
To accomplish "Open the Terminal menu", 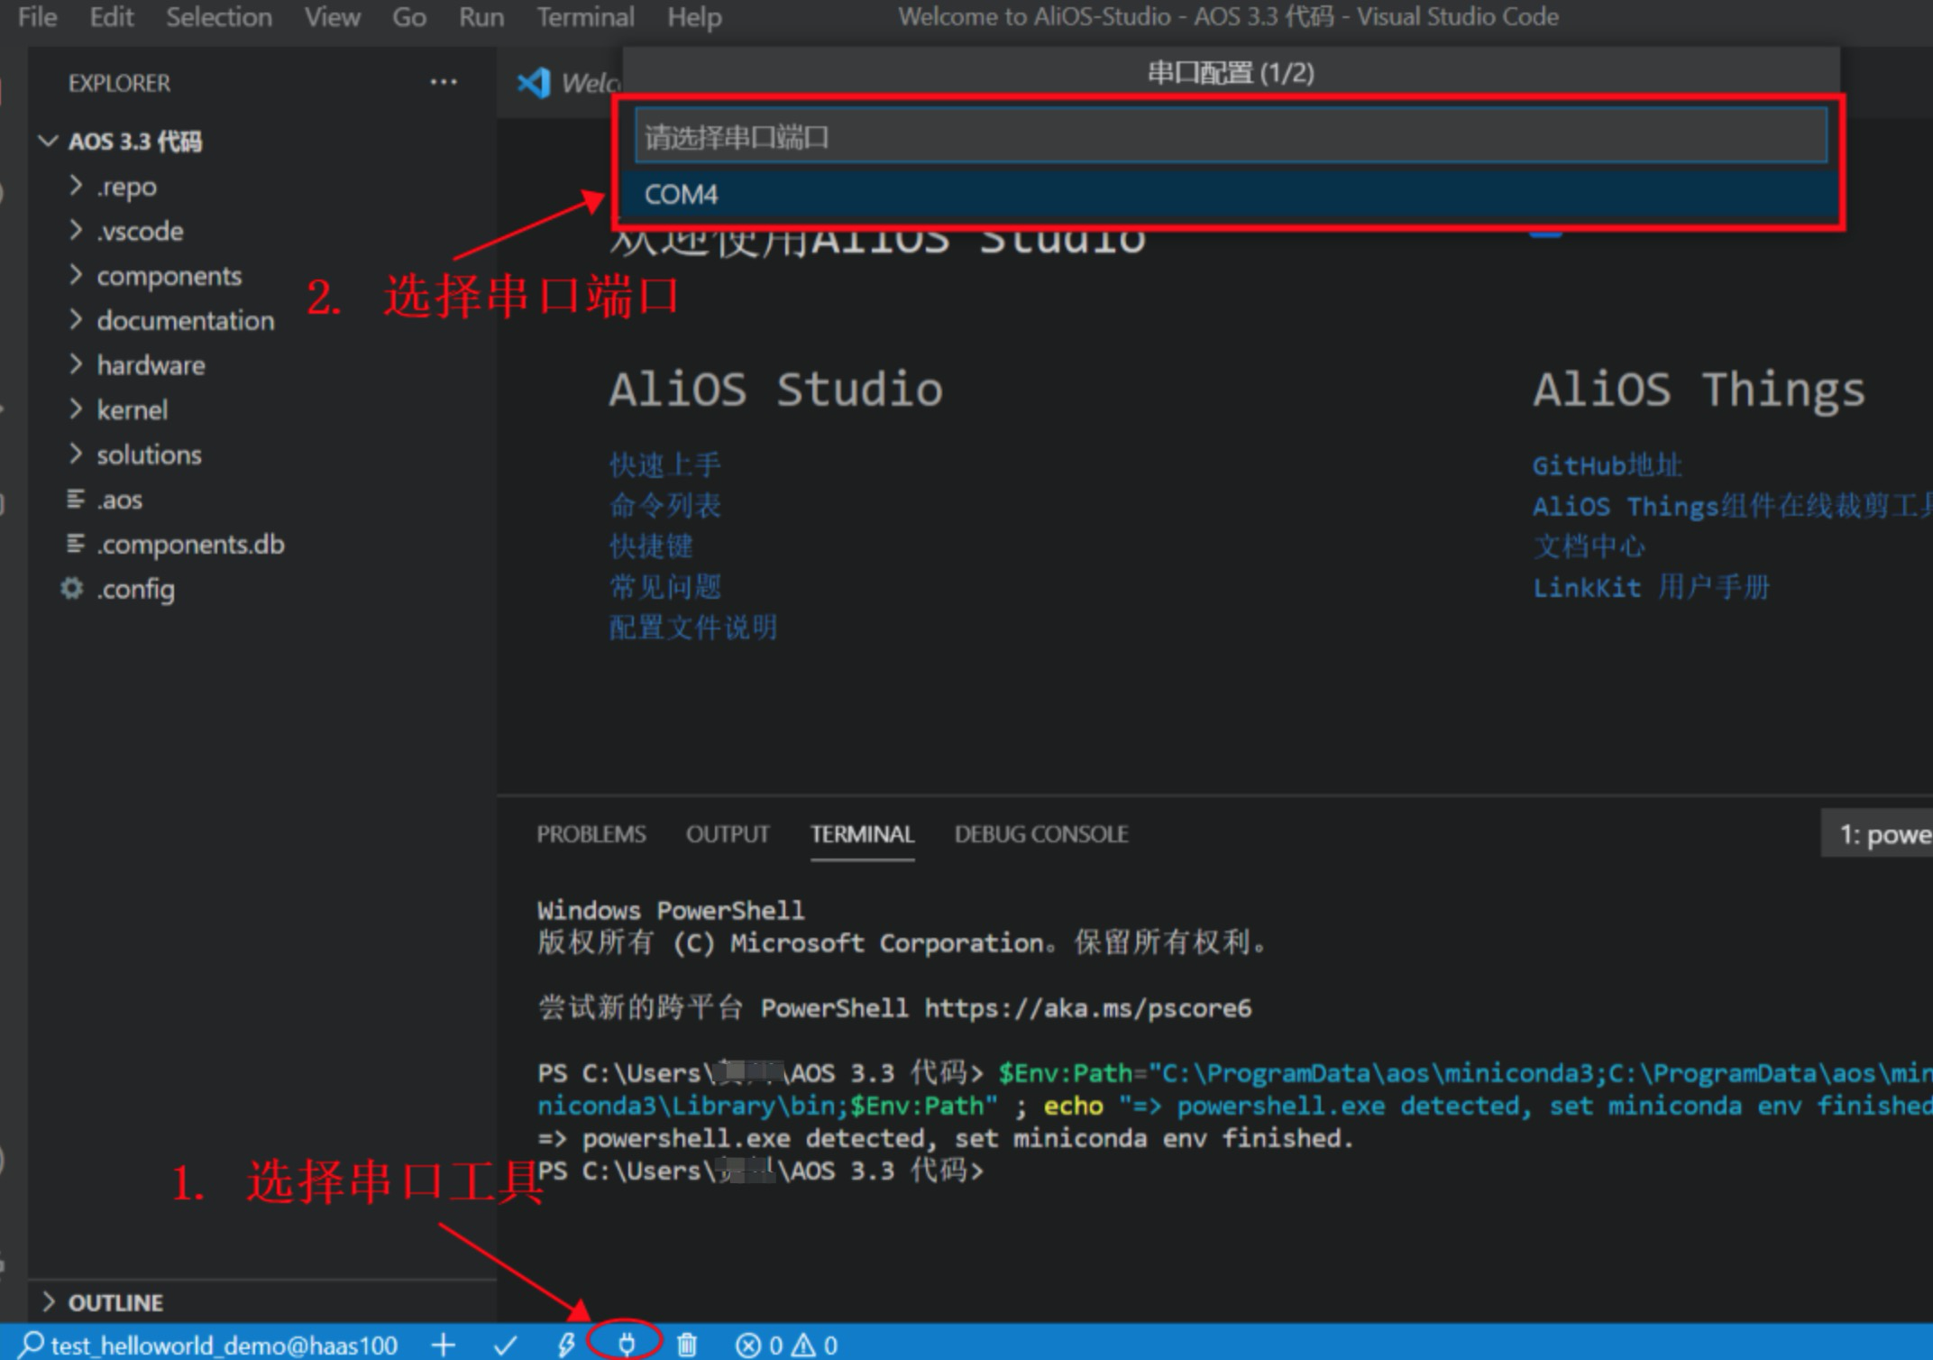I will pyautogui.click(x=585, y=16).
